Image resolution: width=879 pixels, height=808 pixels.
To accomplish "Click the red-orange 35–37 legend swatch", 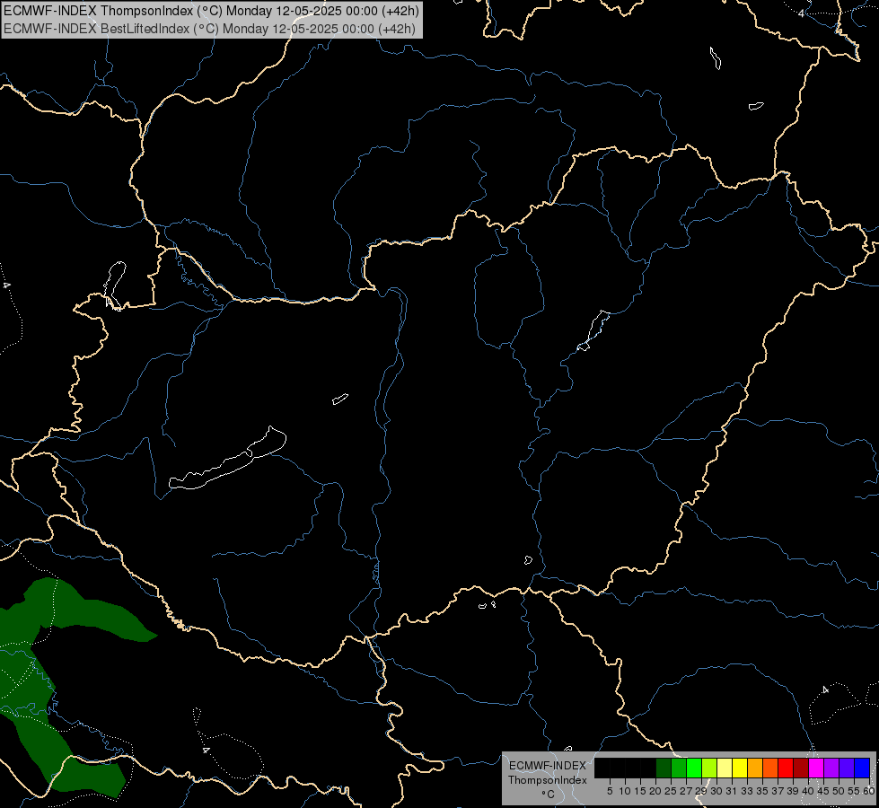I will pos(770,768).
